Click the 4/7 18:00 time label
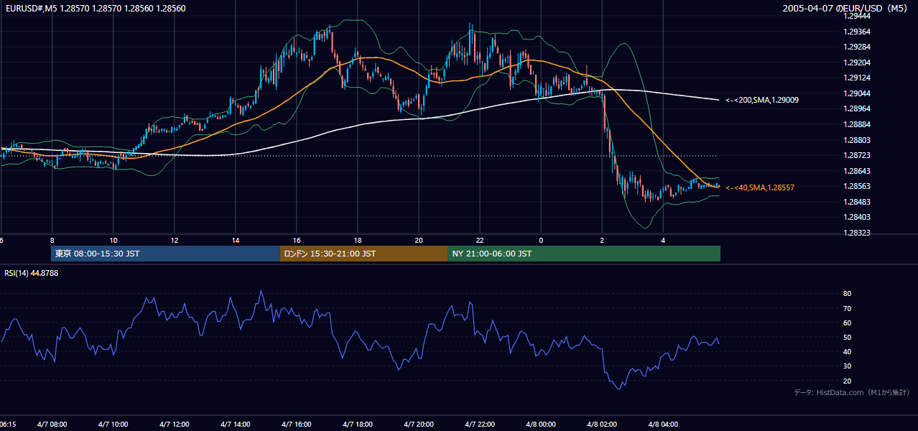 357,425
